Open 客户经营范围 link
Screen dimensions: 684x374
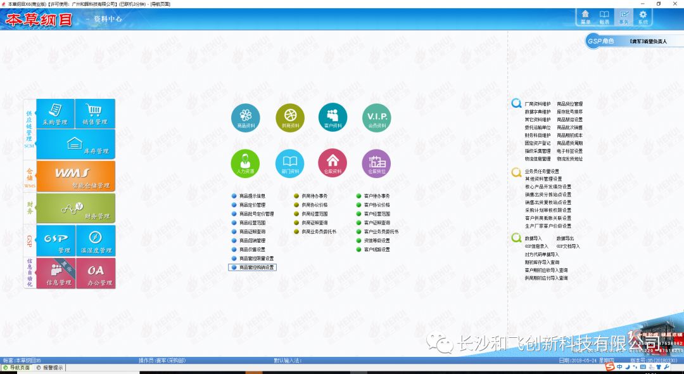tap(377, 214)
